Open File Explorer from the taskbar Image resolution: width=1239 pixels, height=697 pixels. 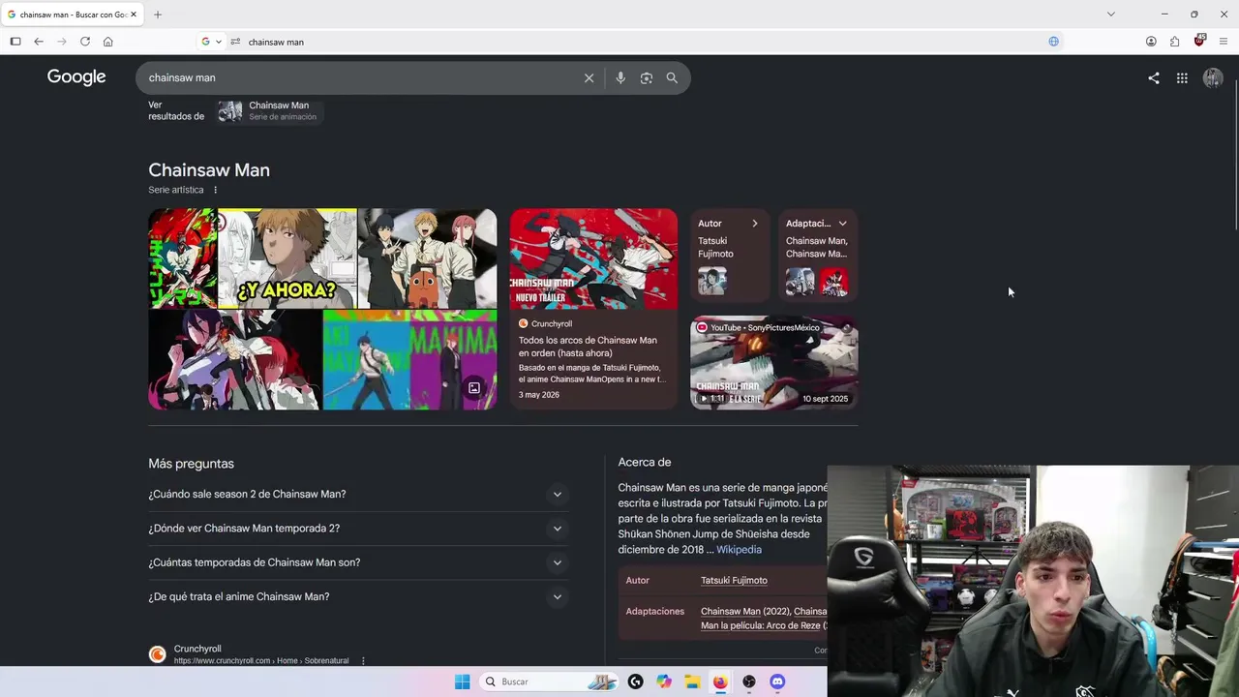(692, 682)
